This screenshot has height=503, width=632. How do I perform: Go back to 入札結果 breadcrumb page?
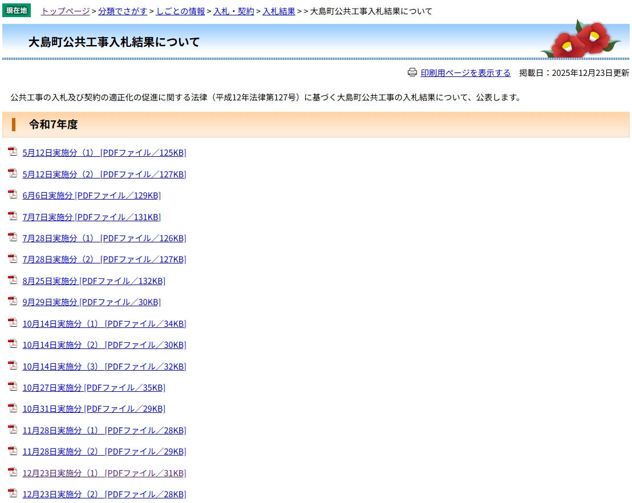click(279, 11)
